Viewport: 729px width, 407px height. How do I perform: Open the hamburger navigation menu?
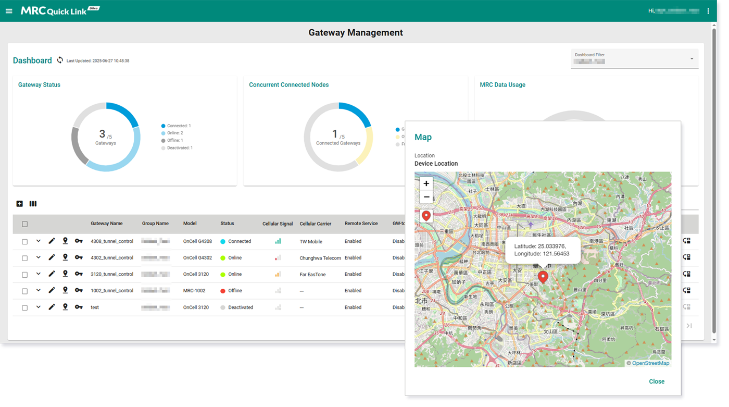click(9, 11)
